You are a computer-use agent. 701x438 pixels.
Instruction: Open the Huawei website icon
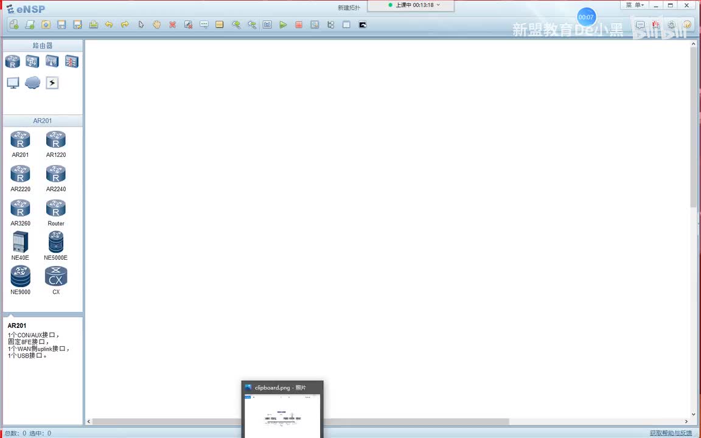pos(656,25)
